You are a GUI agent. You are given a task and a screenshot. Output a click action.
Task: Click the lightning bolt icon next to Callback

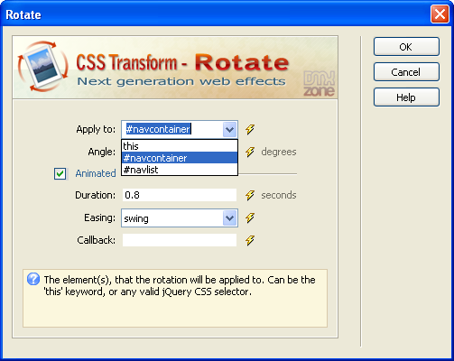tap(250, 240)
